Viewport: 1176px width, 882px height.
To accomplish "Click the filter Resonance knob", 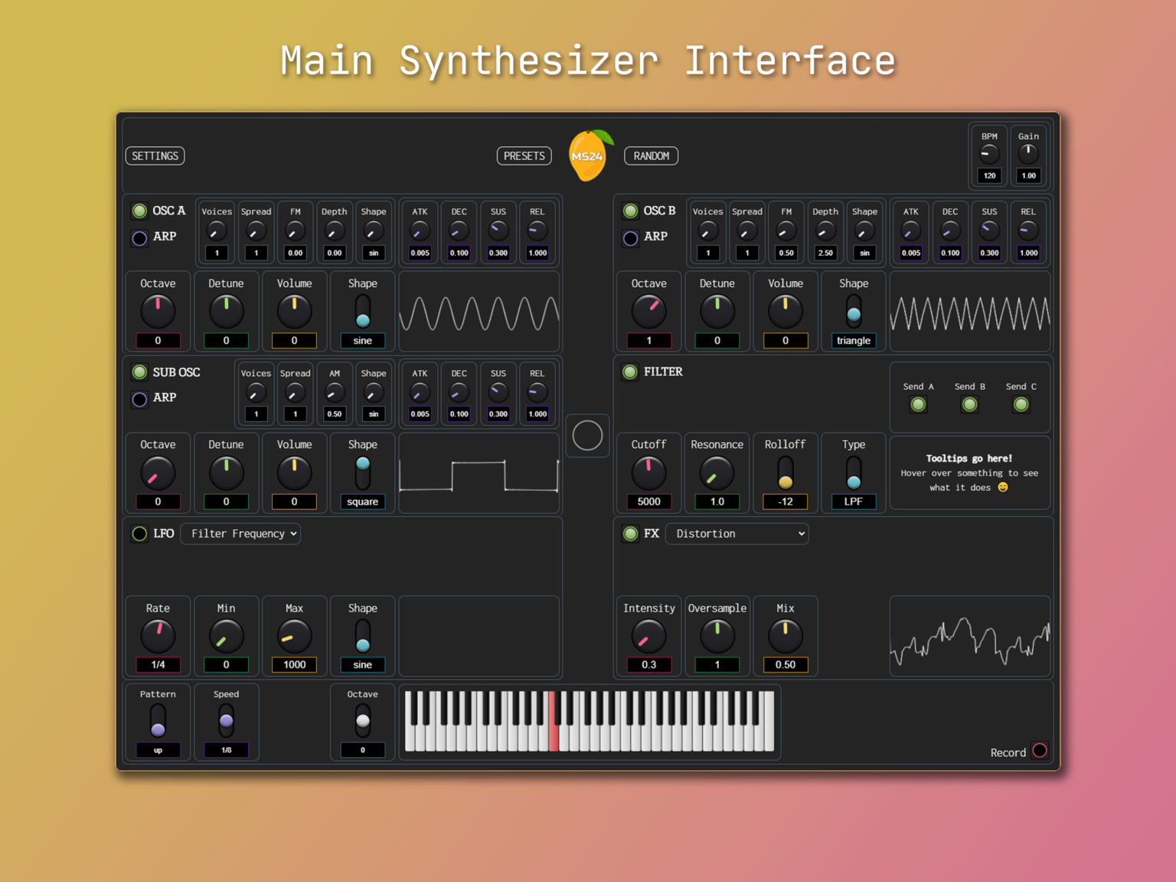I will 717,472.
